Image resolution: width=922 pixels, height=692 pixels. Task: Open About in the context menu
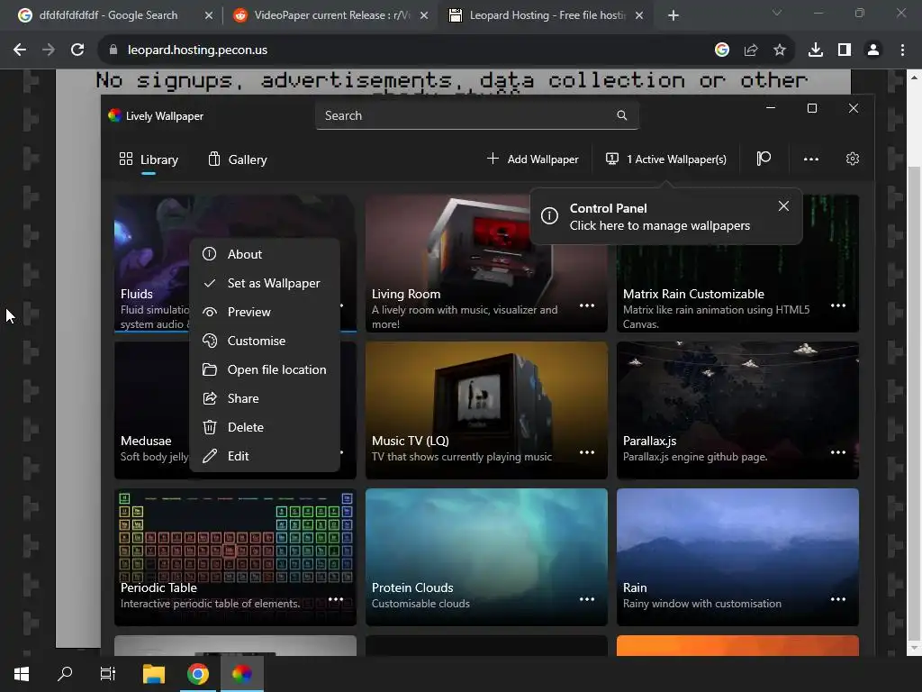click(x=265, y=254)
